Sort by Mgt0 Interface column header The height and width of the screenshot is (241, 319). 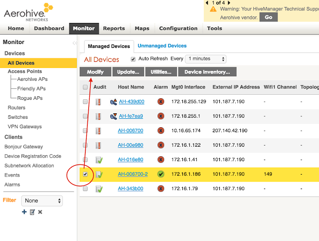[188, 87]
